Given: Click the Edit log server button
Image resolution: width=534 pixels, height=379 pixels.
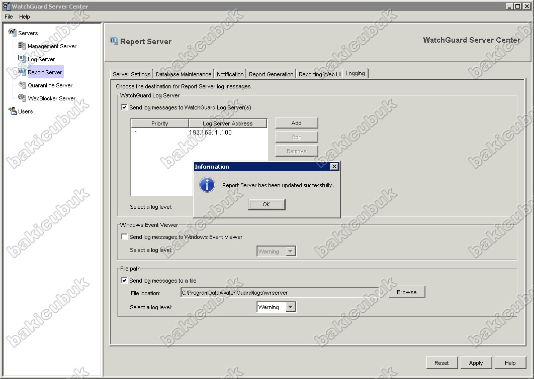Looking at the screenshot, I should pyautogui.click(x=297, y=137).
